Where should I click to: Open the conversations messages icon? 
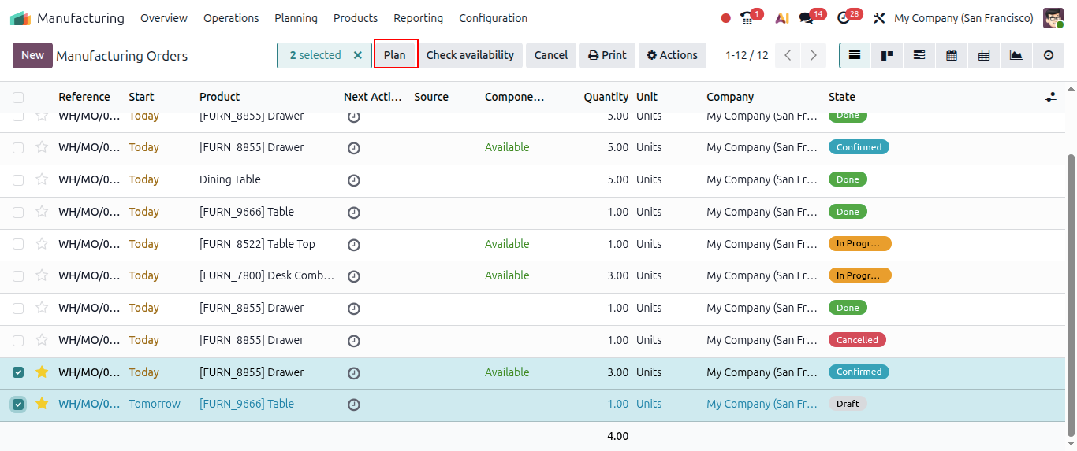click(x=807, y=18)
